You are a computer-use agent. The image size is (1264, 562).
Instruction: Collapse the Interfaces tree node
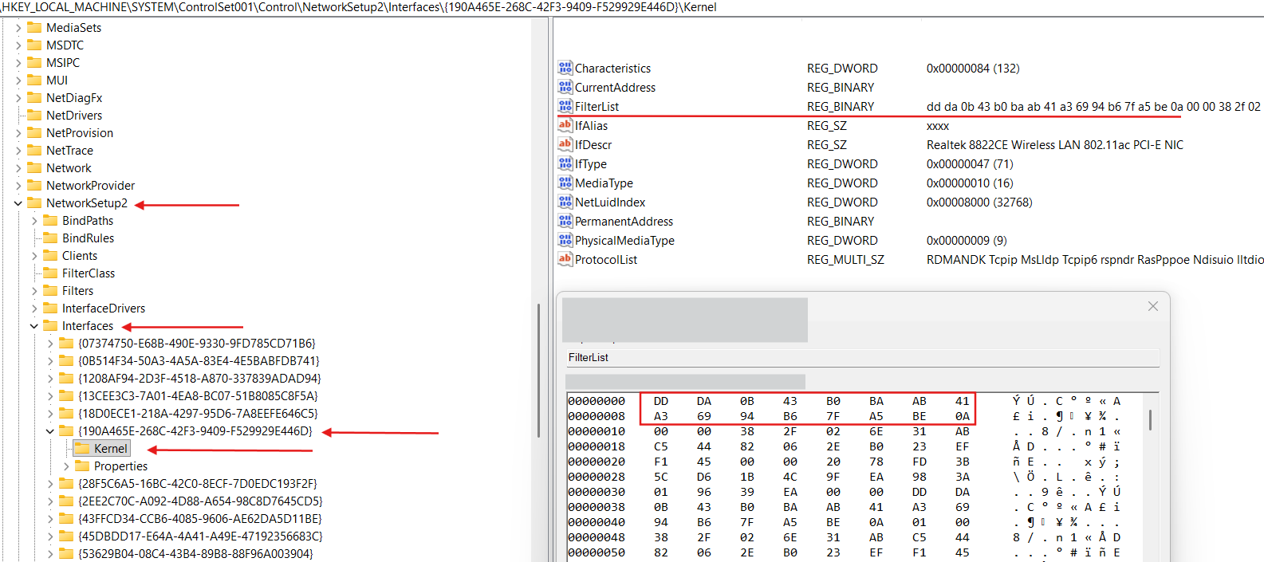click(34, 326)
